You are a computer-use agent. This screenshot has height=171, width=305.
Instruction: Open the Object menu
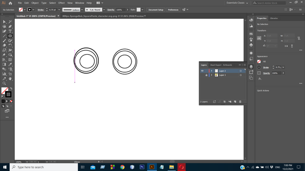[x=35, y=3]
